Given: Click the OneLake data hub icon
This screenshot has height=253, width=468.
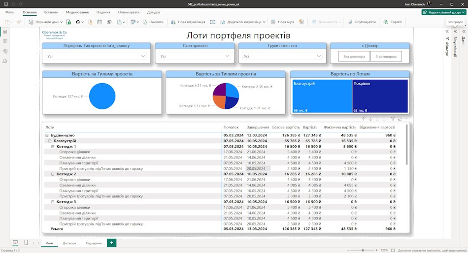Looking at the screenshot, I should coord(78,22).
